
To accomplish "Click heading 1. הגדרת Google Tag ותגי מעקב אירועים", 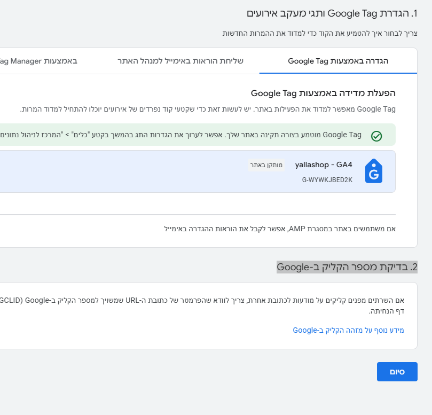I will [x=332, y=13].
